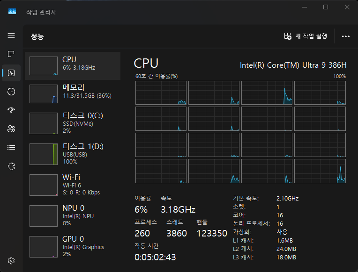
Task: Click the Disk 0 mini graph thumbnail
Action: (44, 123)
